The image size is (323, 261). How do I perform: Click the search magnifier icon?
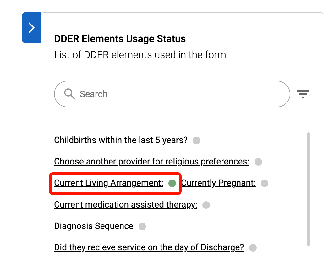[69, 94]
